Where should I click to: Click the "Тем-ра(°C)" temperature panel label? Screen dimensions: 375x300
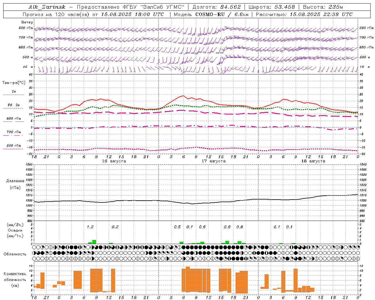pos(14,83)
